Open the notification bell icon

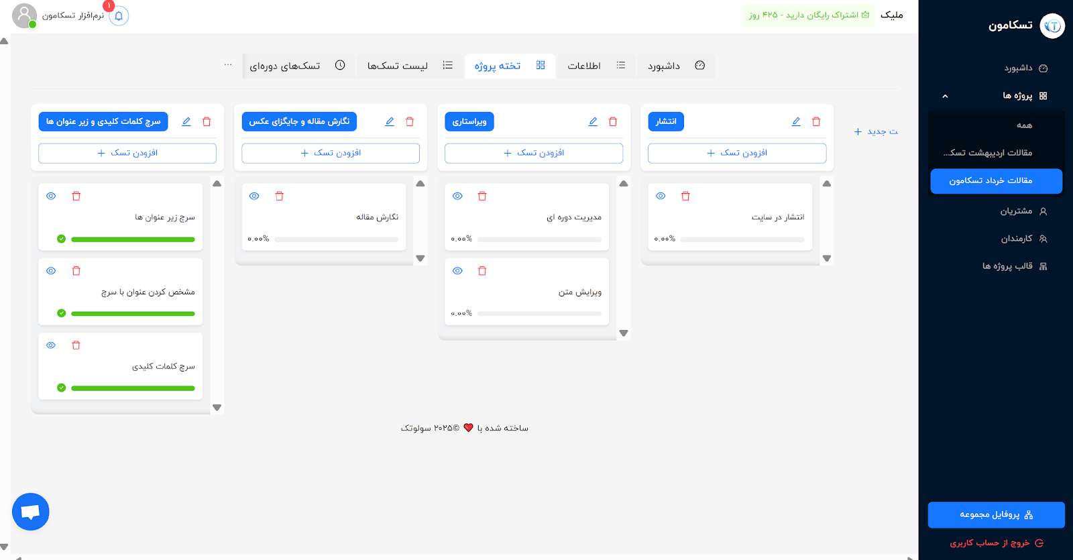tap(119, 16)
